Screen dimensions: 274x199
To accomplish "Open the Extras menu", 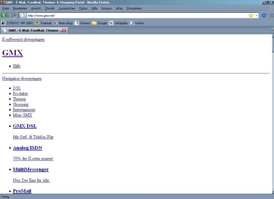I will coord(83,8).
